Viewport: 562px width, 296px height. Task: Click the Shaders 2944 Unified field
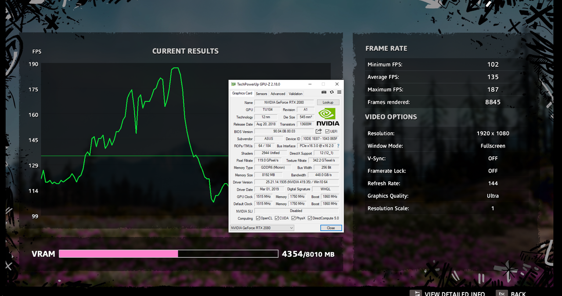270,153
